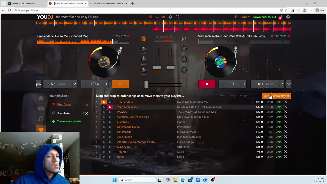Click the magic wand icon beside AutoMIX
327x184 pixels.
(184, 39)
